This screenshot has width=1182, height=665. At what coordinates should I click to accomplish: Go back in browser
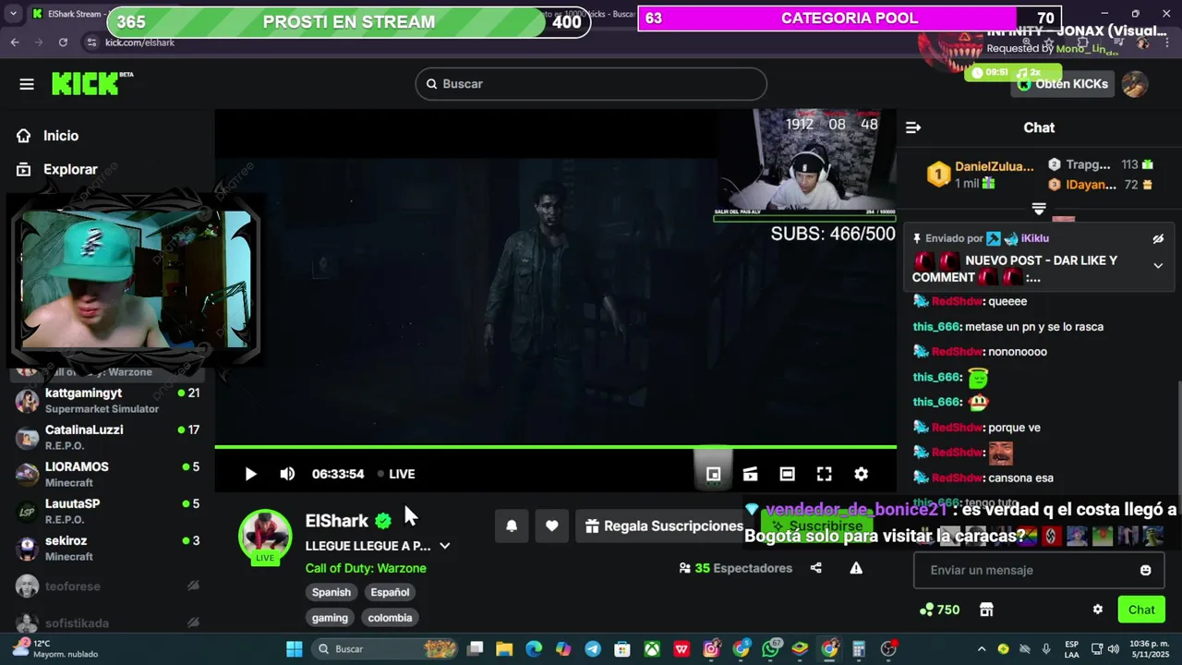point(15,42)
